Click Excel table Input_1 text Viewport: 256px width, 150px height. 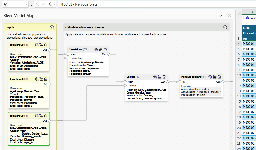(21, 69)
